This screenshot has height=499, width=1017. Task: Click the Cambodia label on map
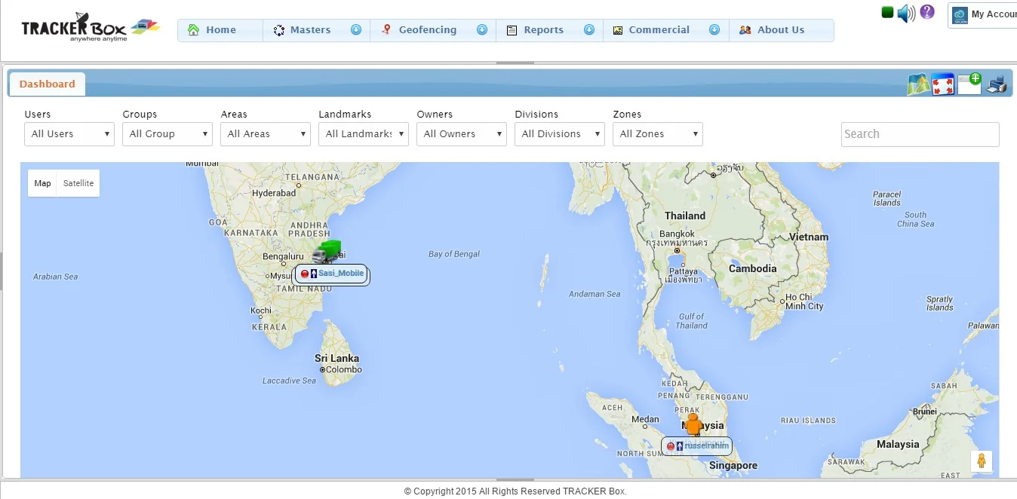752,268
